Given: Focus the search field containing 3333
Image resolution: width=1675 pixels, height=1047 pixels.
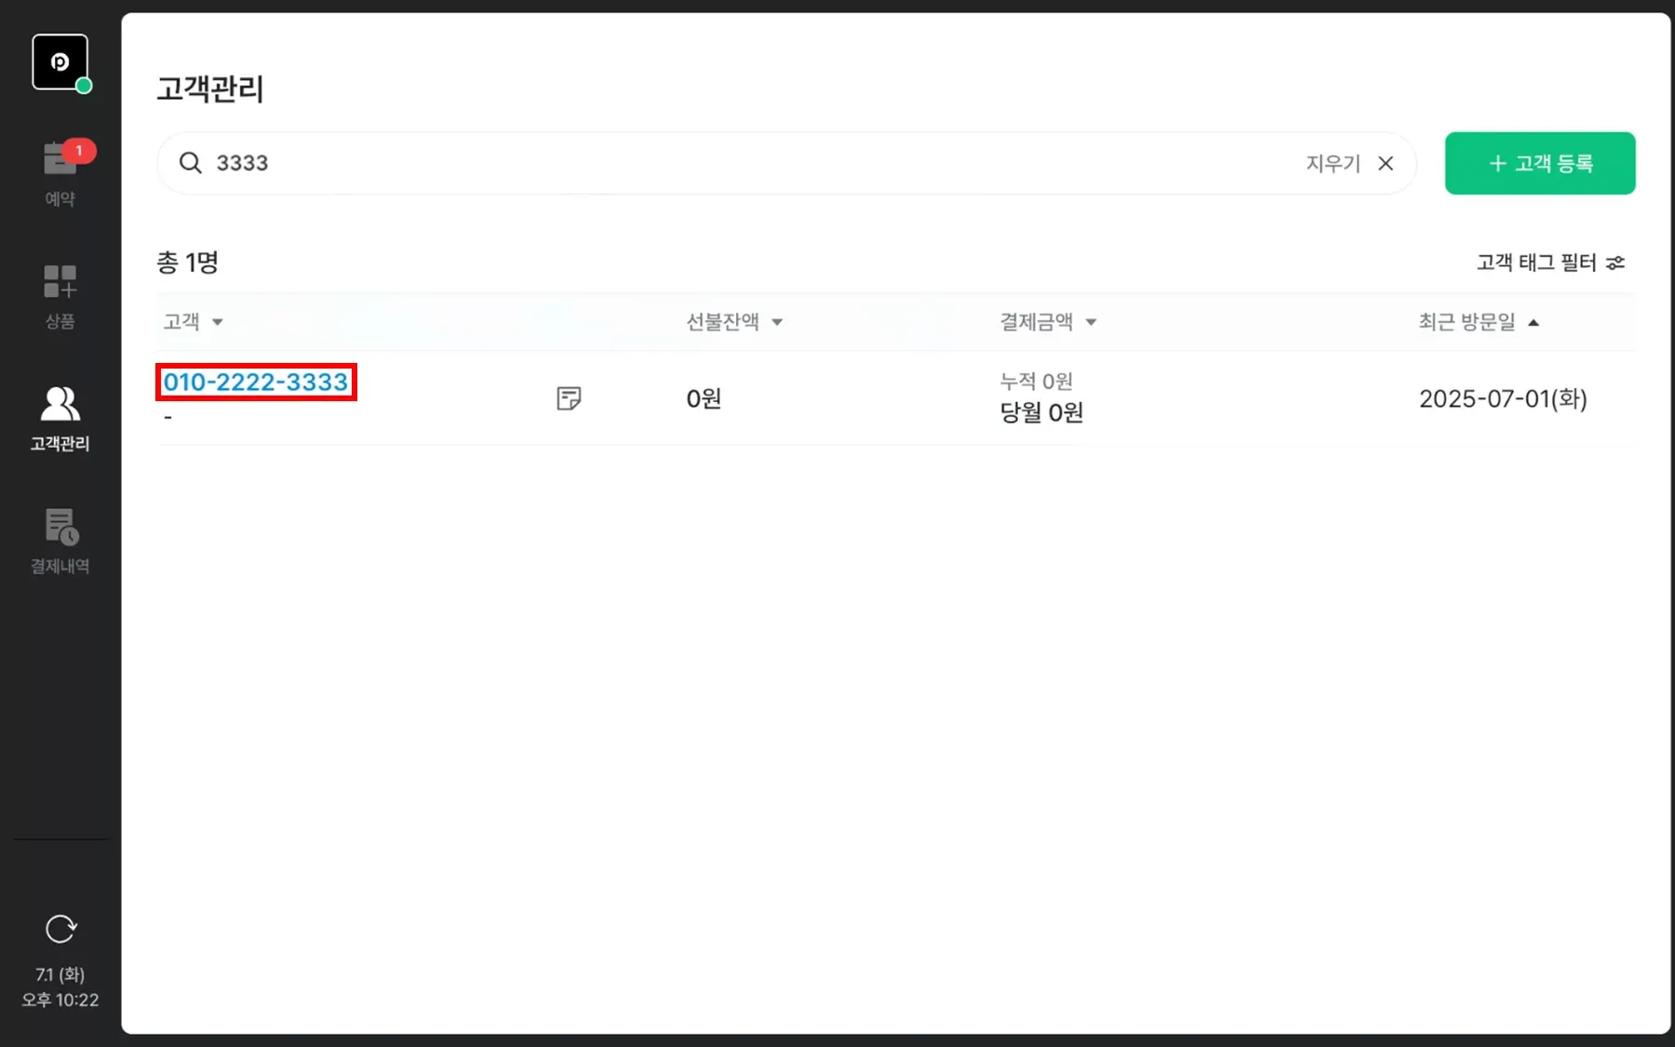Looking at the screenshot, I should click(x=786, y=163).
